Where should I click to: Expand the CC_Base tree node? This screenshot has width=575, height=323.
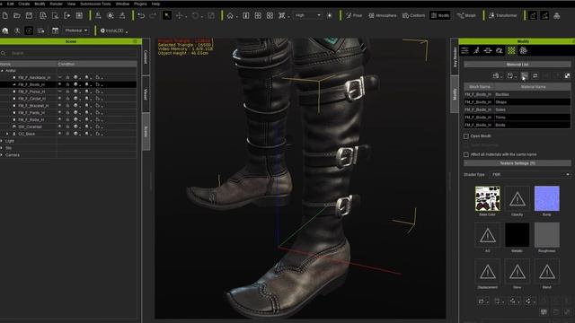point(7,134)
